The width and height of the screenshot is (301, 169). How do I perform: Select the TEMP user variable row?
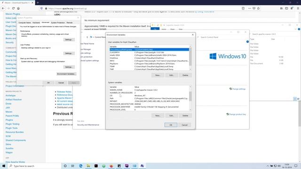149,67
